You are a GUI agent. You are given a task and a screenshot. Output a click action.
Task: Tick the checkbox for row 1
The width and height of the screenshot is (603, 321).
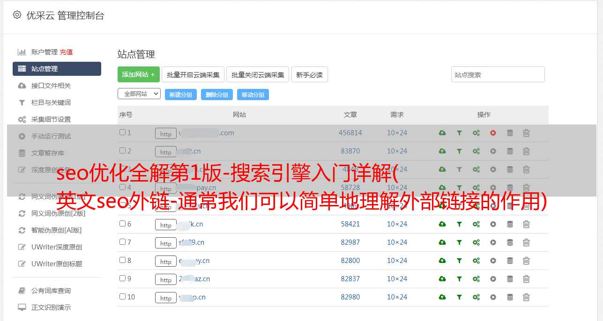122,132
